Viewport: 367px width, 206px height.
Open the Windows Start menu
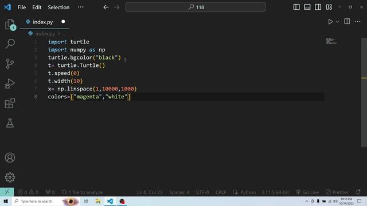pyautogui.click(x=6, y=201)
